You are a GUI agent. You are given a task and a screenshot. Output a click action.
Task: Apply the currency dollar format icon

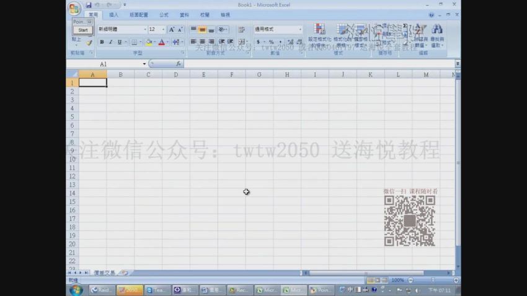pyautogui.click(x=258, y=42)
